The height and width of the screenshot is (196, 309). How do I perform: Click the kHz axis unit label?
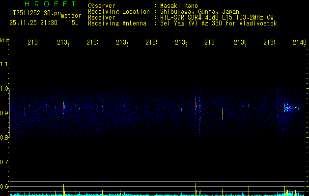4,40
